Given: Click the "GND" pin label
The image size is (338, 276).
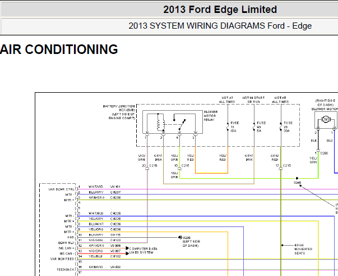Looking at the screenshot, I should 71,237.
